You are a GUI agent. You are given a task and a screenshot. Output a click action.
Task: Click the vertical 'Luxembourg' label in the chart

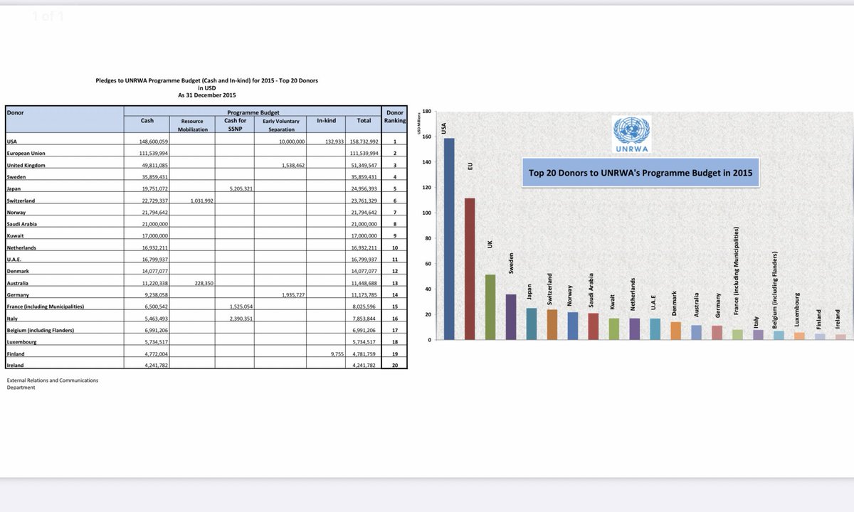(798, 309)
